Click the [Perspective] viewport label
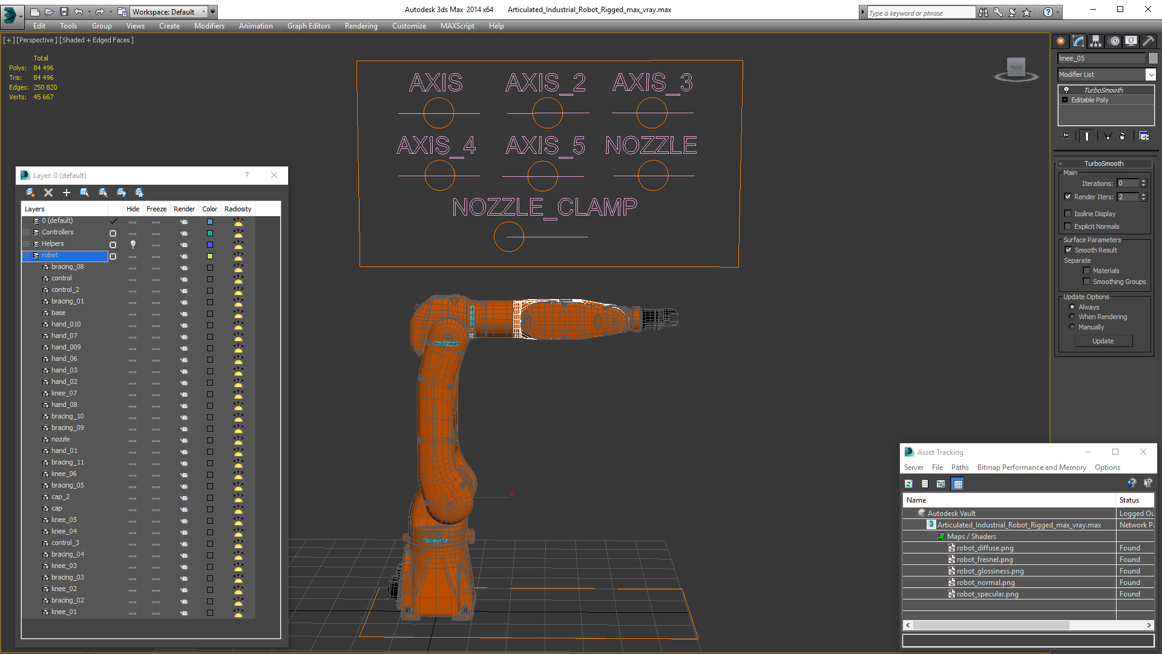1162x654 pixels. pyautogui.click(x=37, y=40)
